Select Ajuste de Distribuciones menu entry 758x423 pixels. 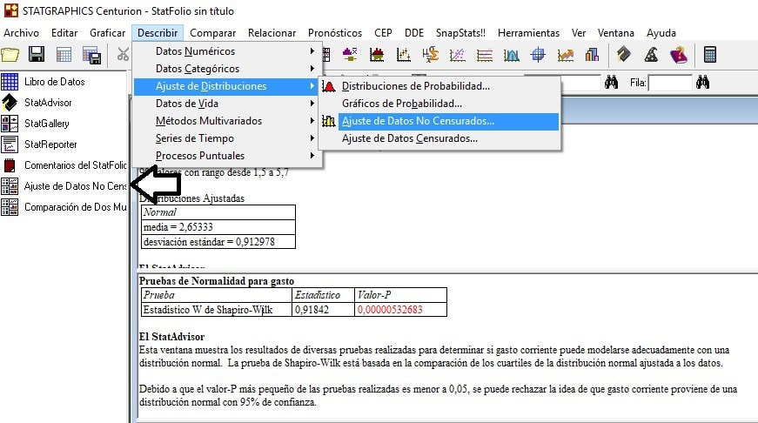coord(227,86)
